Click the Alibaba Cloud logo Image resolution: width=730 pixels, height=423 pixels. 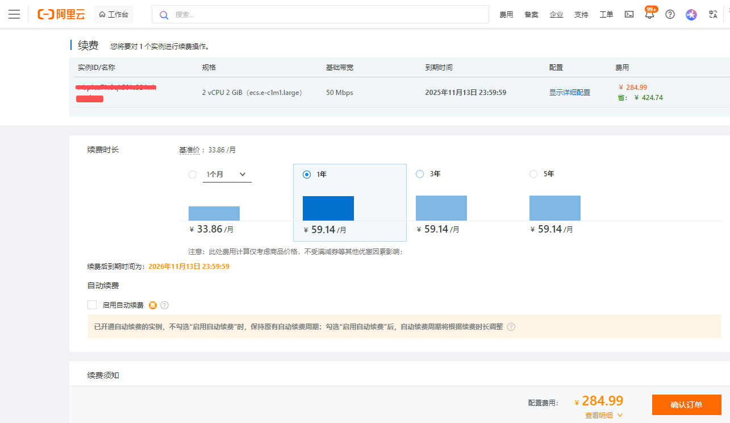tap(61, 14)
